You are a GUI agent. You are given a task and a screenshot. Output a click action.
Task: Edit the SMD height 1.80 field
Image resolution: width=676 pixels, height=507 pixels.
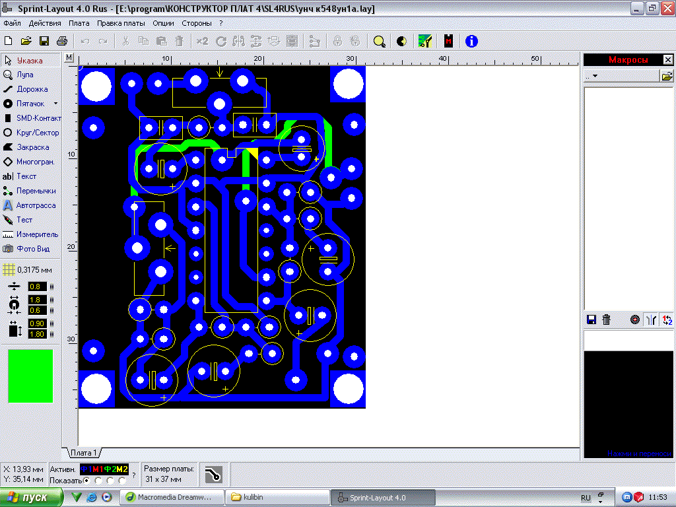37,334
